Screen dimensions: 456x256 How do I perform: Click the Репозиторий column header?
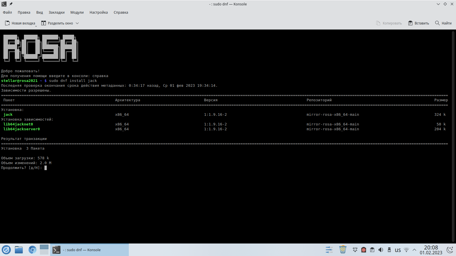pyautogui.click(x=319, y=100)
